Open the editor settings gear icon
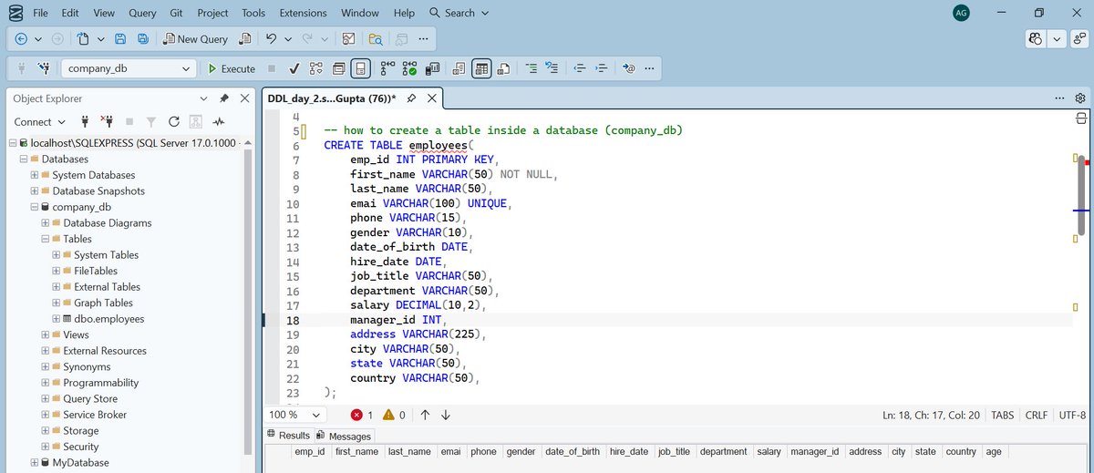 (1081, 98)
